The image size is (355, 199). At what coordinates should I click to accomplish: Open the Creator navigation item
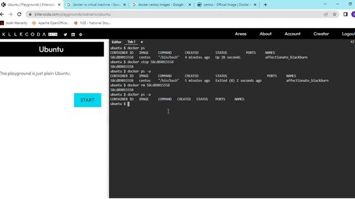(x=321, y=34)
